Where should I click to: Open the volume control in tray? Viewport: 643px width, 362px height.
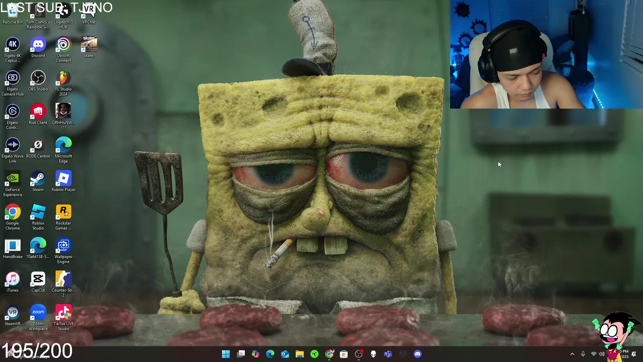(602, 354)
